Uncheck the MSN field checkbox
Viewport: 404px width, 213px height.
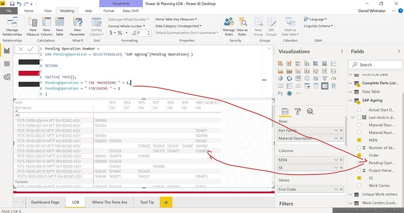pos(359,140)
